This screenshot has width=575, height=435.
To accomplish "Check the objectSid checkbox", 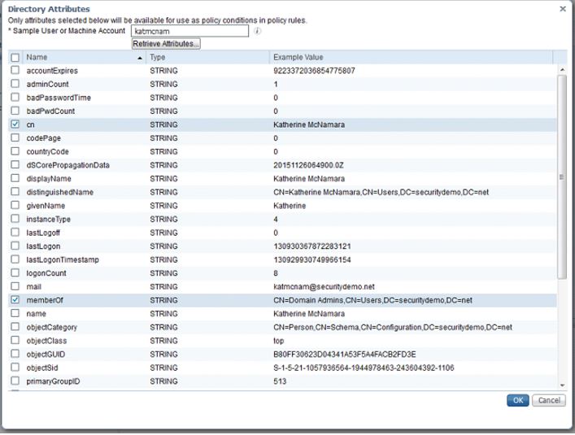I will coord(15,368).
